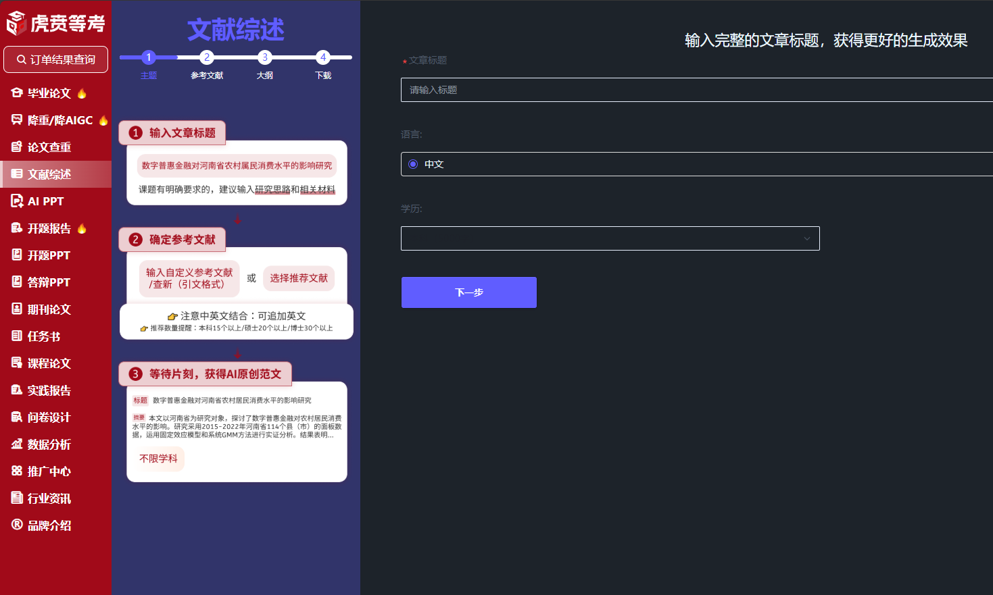Click the 数据分析 chart icon
The height and width of the screenshot is (595, 993).
(17, 444)
